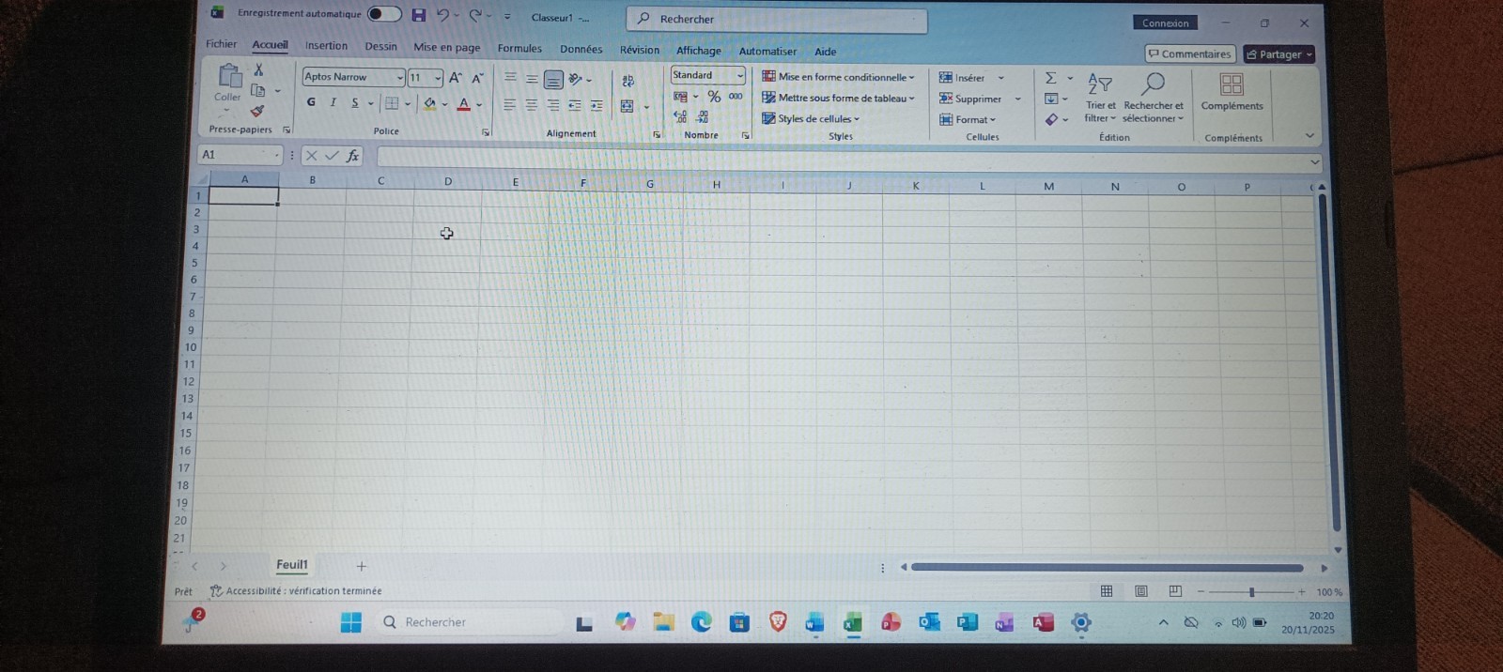Screen dimensions: 1503x672
Task: Click the Copy icon in Presse-papiers
Action: pyautogui.click(x=257, y=90)
